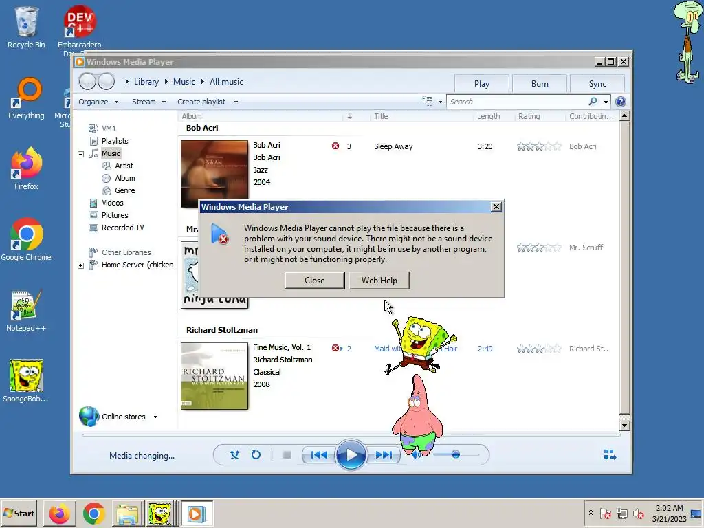Switch to the Sync tab
The image size is (704, 528).
click(x=597, y=83)
